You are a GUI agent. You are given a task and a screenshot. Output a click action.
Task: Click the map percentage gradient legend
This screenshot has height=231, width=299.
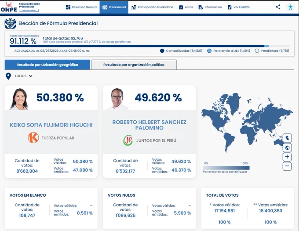click(x=226, y=168)
